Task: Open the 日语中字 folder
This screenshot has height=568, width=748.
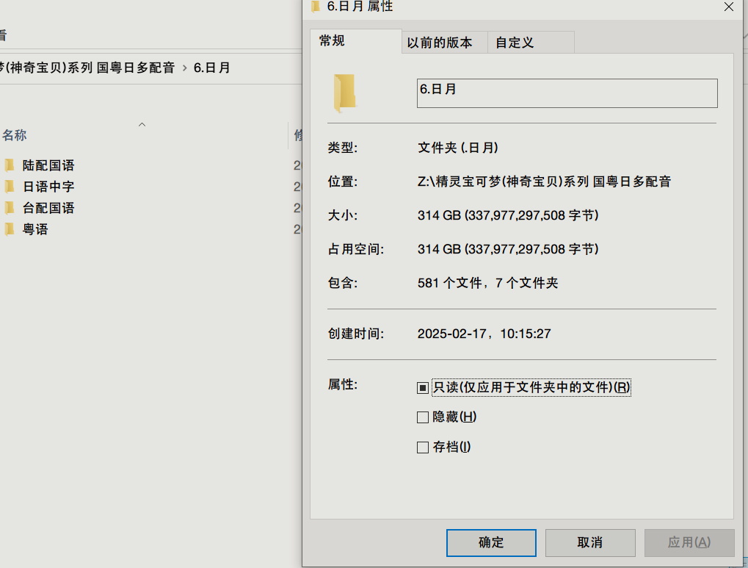Action: coord(47,186)
